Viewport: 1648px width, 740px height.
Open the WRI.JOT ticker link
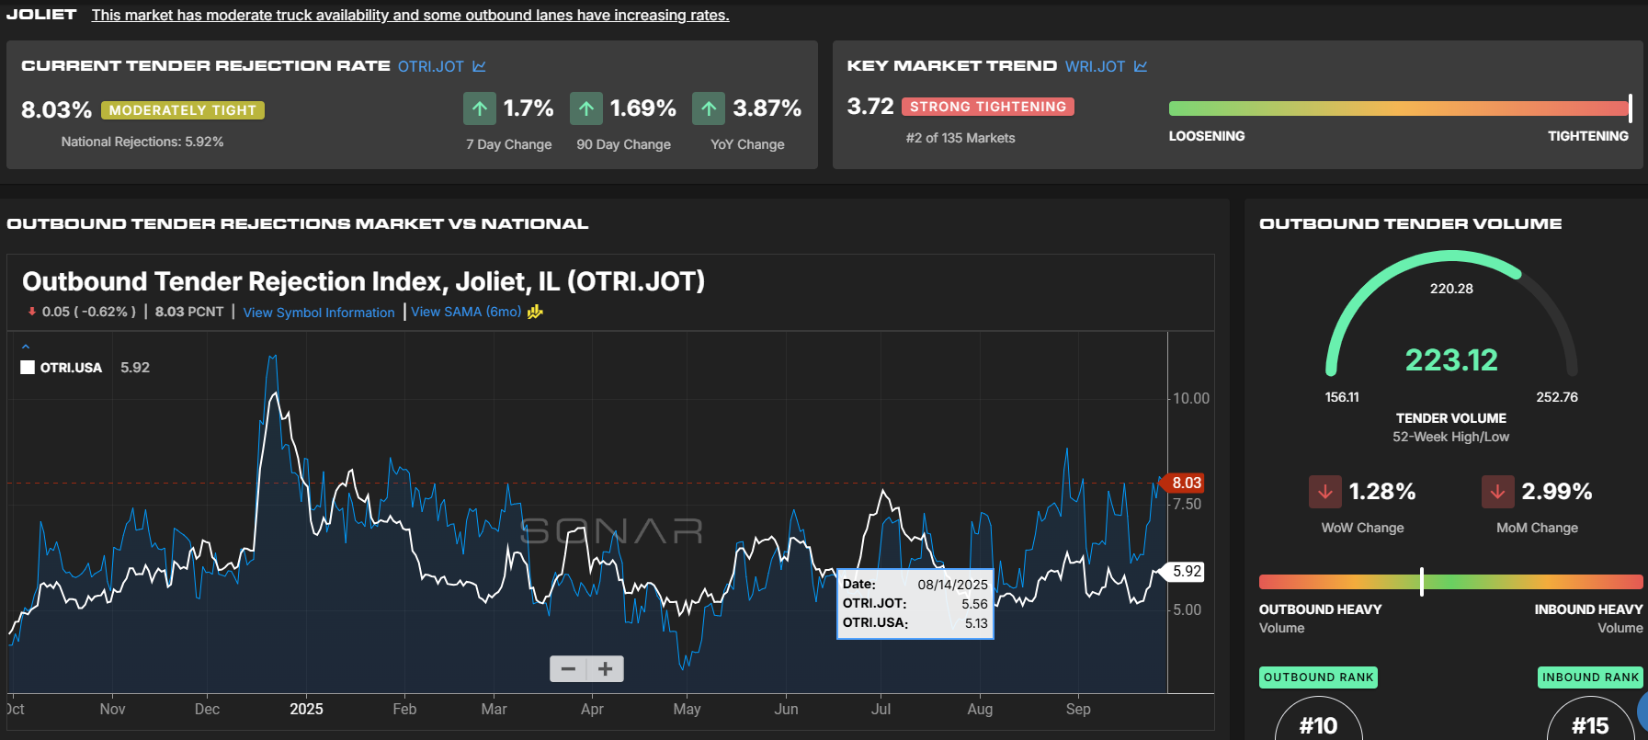coord(1095,66)
